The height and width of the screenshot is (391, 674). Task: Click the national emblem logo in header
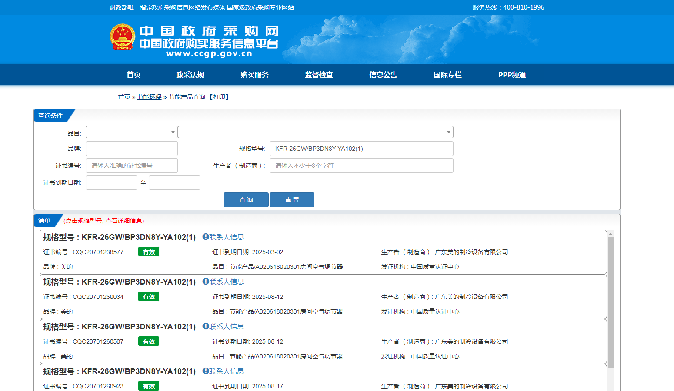point(123,37)
